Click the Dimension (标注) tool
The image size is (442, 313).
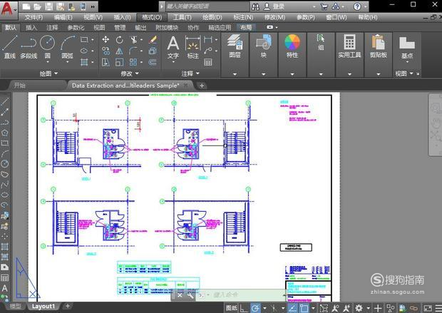(x=192, y=47)
